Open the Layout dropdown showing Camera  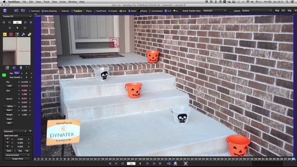[257, 11]
